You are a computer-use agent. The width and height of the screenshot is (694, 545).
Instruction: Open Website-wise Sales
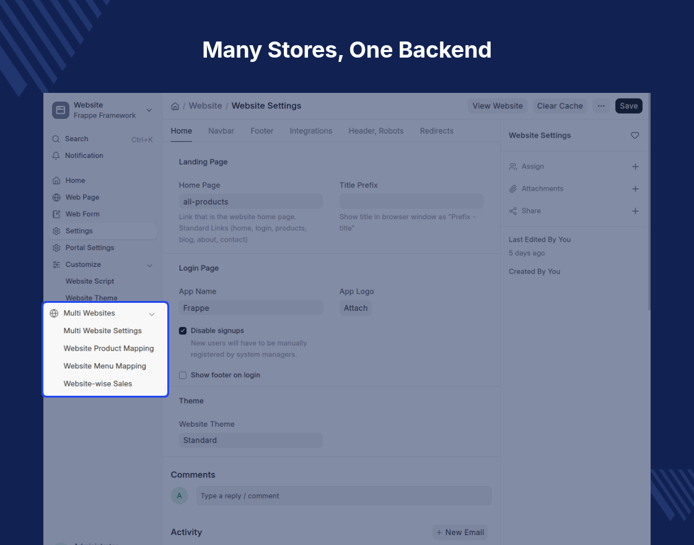[x=98, y=384]
